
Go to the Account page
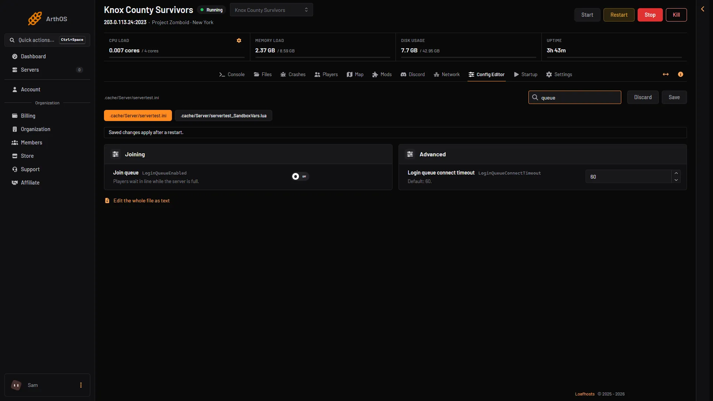point(47,89)
